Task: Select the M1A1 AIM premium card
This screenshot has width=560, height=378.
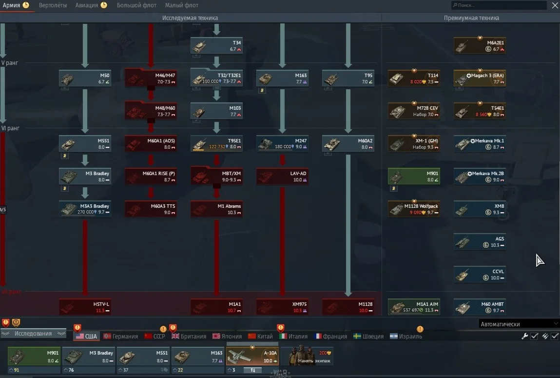Action: click(x=414, y=307)
